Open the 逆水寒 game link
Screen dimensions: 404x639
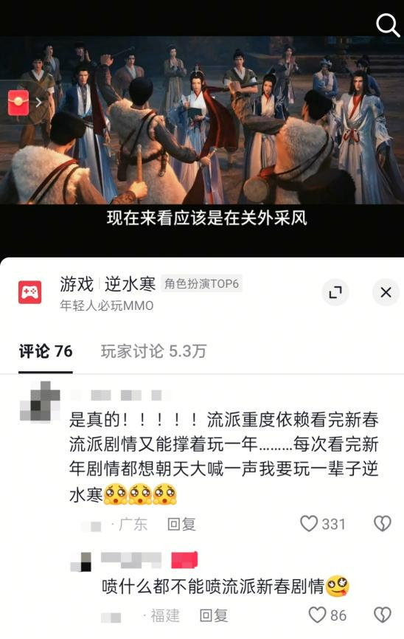[130, 284]
